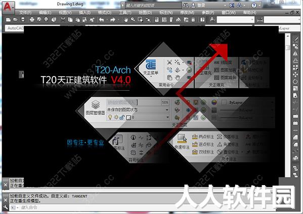Viewport: 303px width, 214px height.
Task: Click the Redo arrow icon
Action: coord(113,20)
